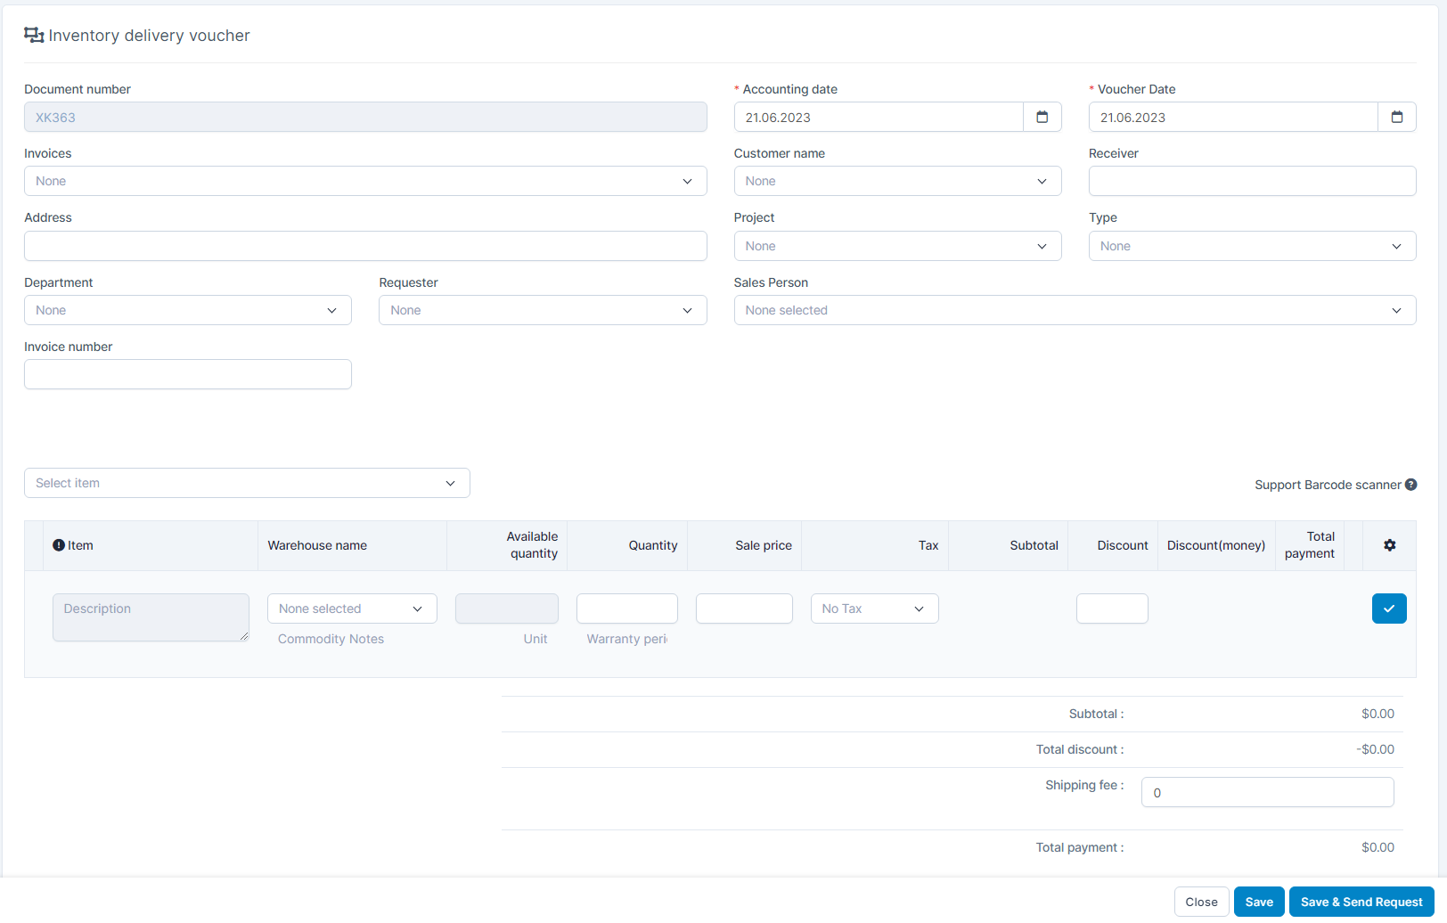Click the Invoice number input field

187,374
